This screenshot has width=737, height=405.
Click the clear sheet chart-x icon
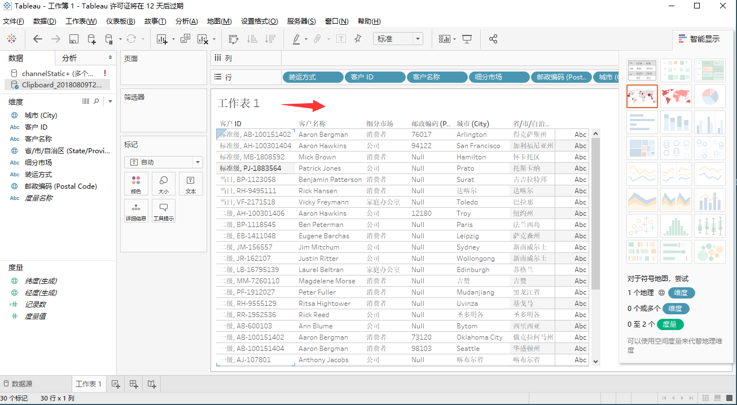pos(203,39)
